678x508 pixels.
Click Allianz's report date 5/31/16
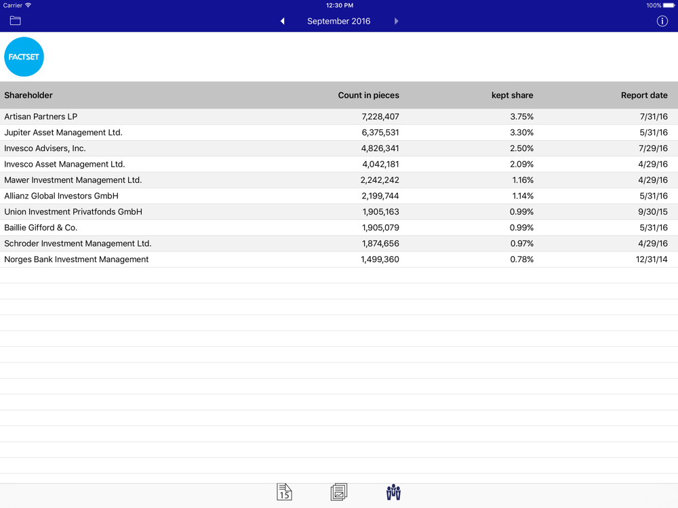(654, 196)
